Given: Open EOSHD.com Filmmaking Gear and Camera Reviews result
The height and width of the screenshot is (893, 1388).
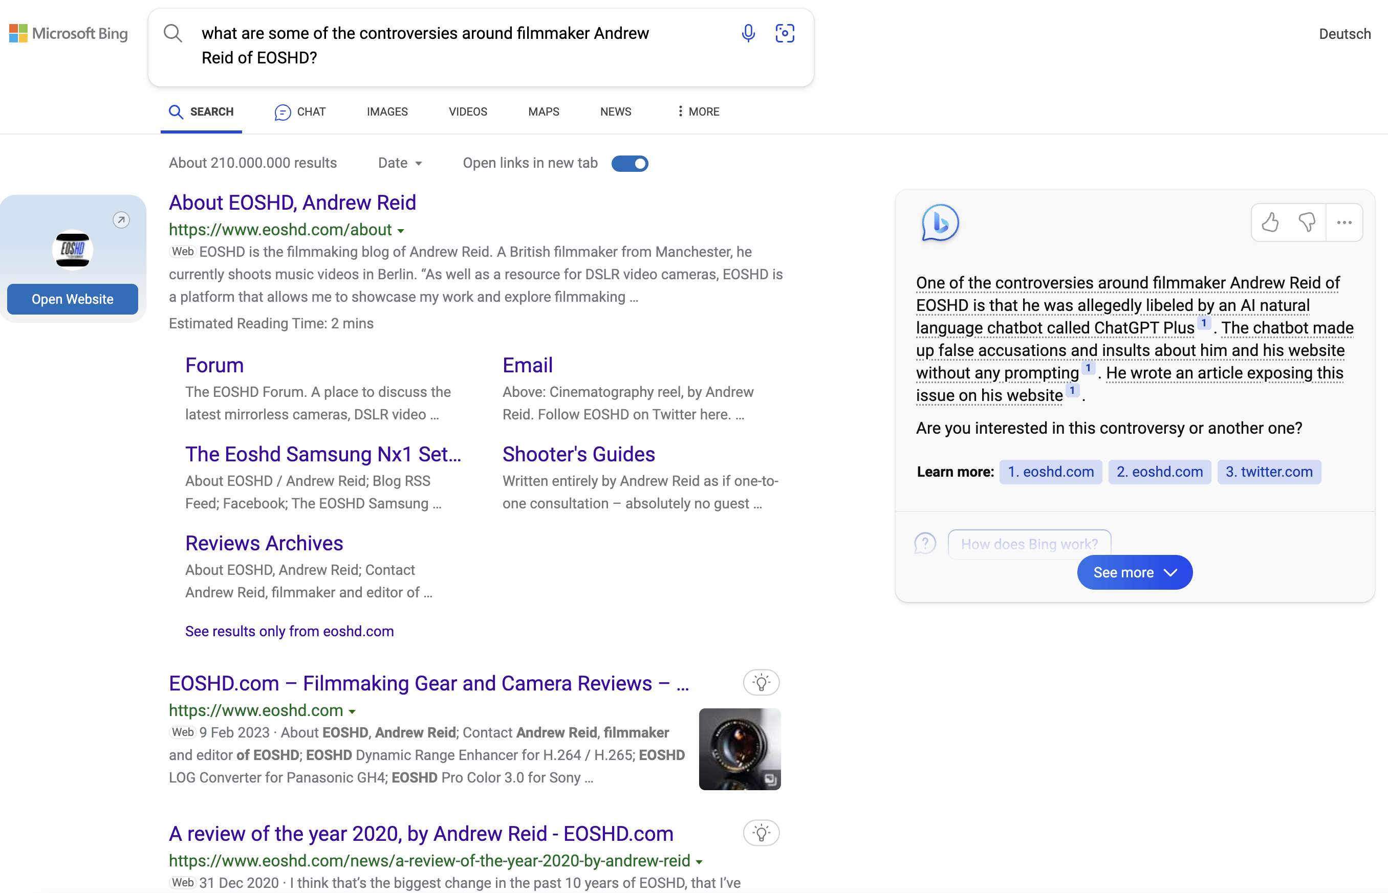Looking at the screenshot, I should point(429,683).
